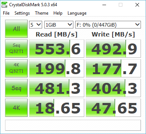
Task: Click the CrystalDiskMark title bar app icon
Action: point(4,5)
